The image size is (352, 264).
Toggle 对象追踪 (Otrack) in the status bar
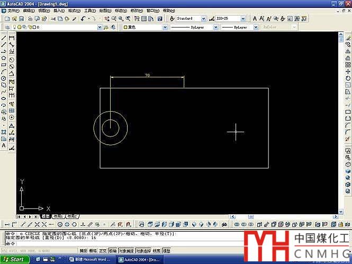[143, 251]
